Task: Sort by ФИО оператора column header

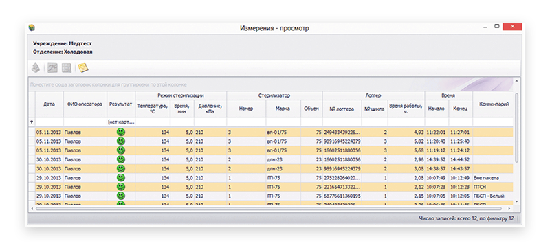Action: coord(85,104)
